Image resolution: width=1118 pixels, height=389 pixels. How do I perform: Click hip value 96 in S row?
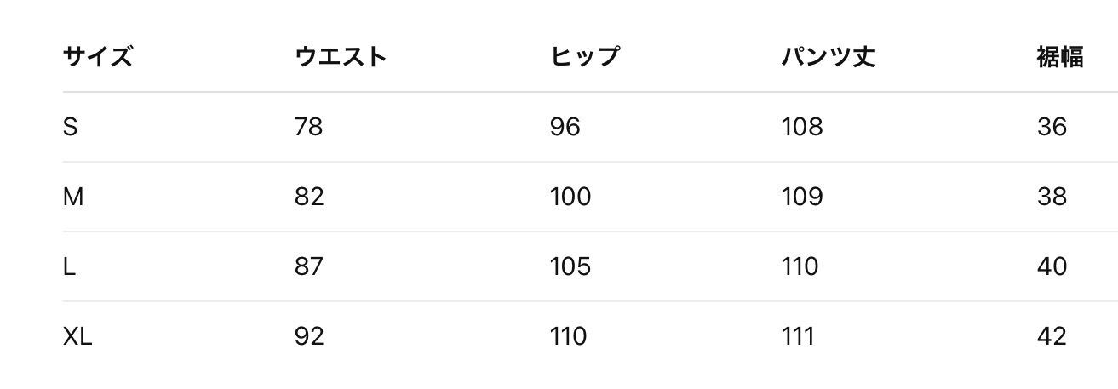(565, 127)
